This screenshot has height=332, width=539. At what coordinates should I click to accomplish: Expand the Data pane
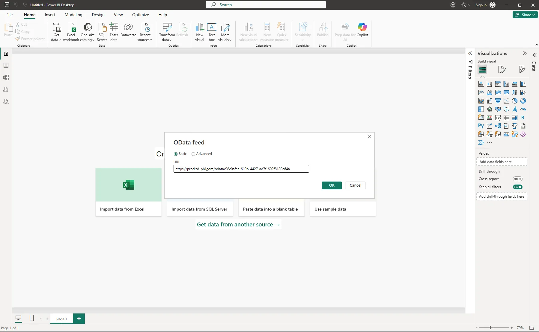coord(535,55)
